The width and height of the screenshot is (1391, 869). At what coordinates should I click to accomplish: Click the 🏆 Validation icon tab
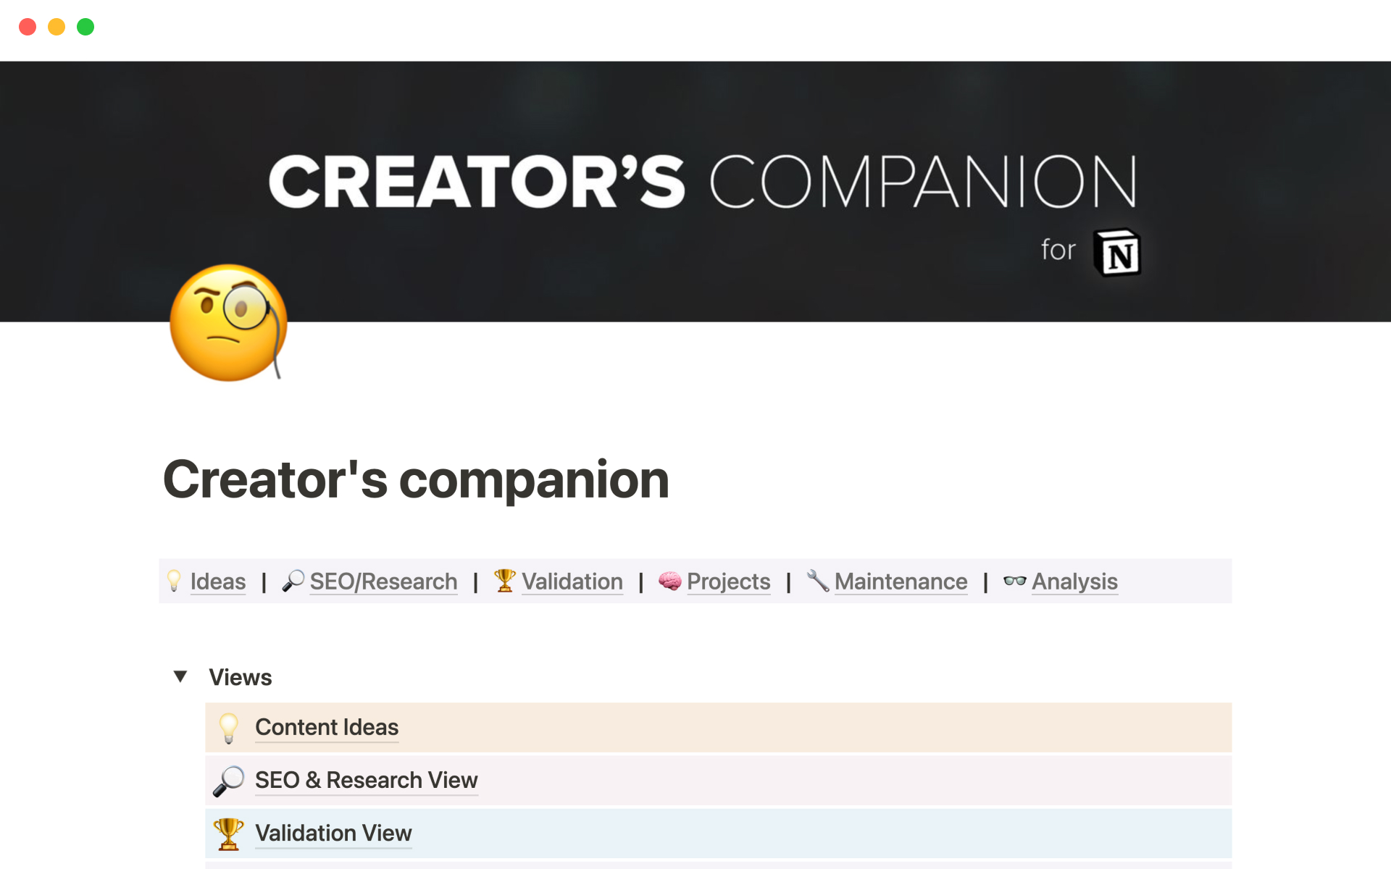pyautogui.click(x=558, y=581)
